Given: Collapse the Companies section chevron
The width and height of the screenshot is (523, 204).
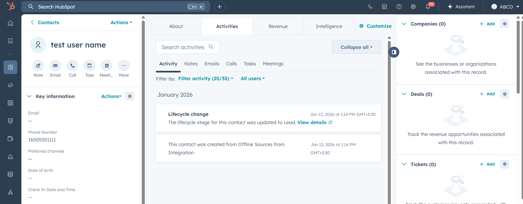Looking at the screenshot, I should tap(404, 24).
